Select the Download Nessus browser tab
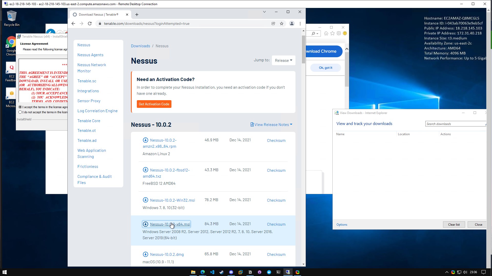492x276 pixels. (99, 15)
